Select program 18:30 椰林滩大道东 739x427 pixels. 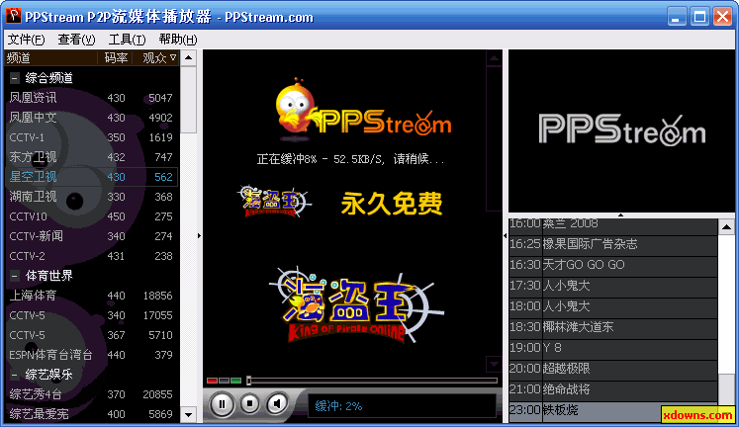tap(613, 327)
